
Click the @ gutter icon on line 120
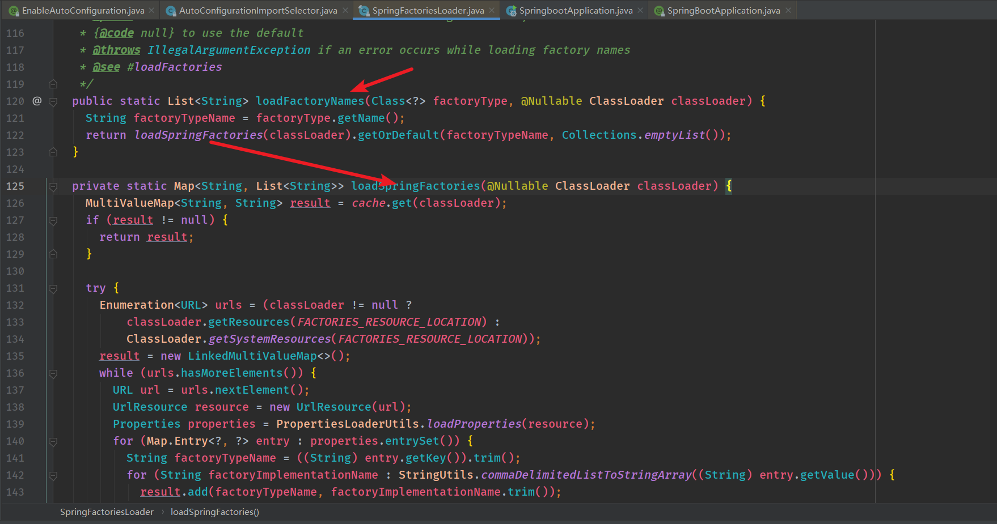click(37, 101)
